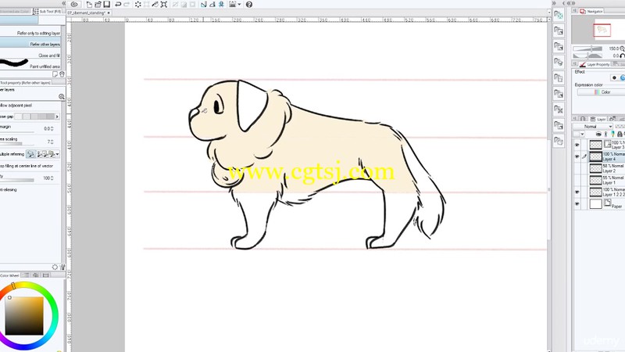Open tool property settings gear icon
The width and height of the screenshot is (625, 352).
click(x=55, y=267)
